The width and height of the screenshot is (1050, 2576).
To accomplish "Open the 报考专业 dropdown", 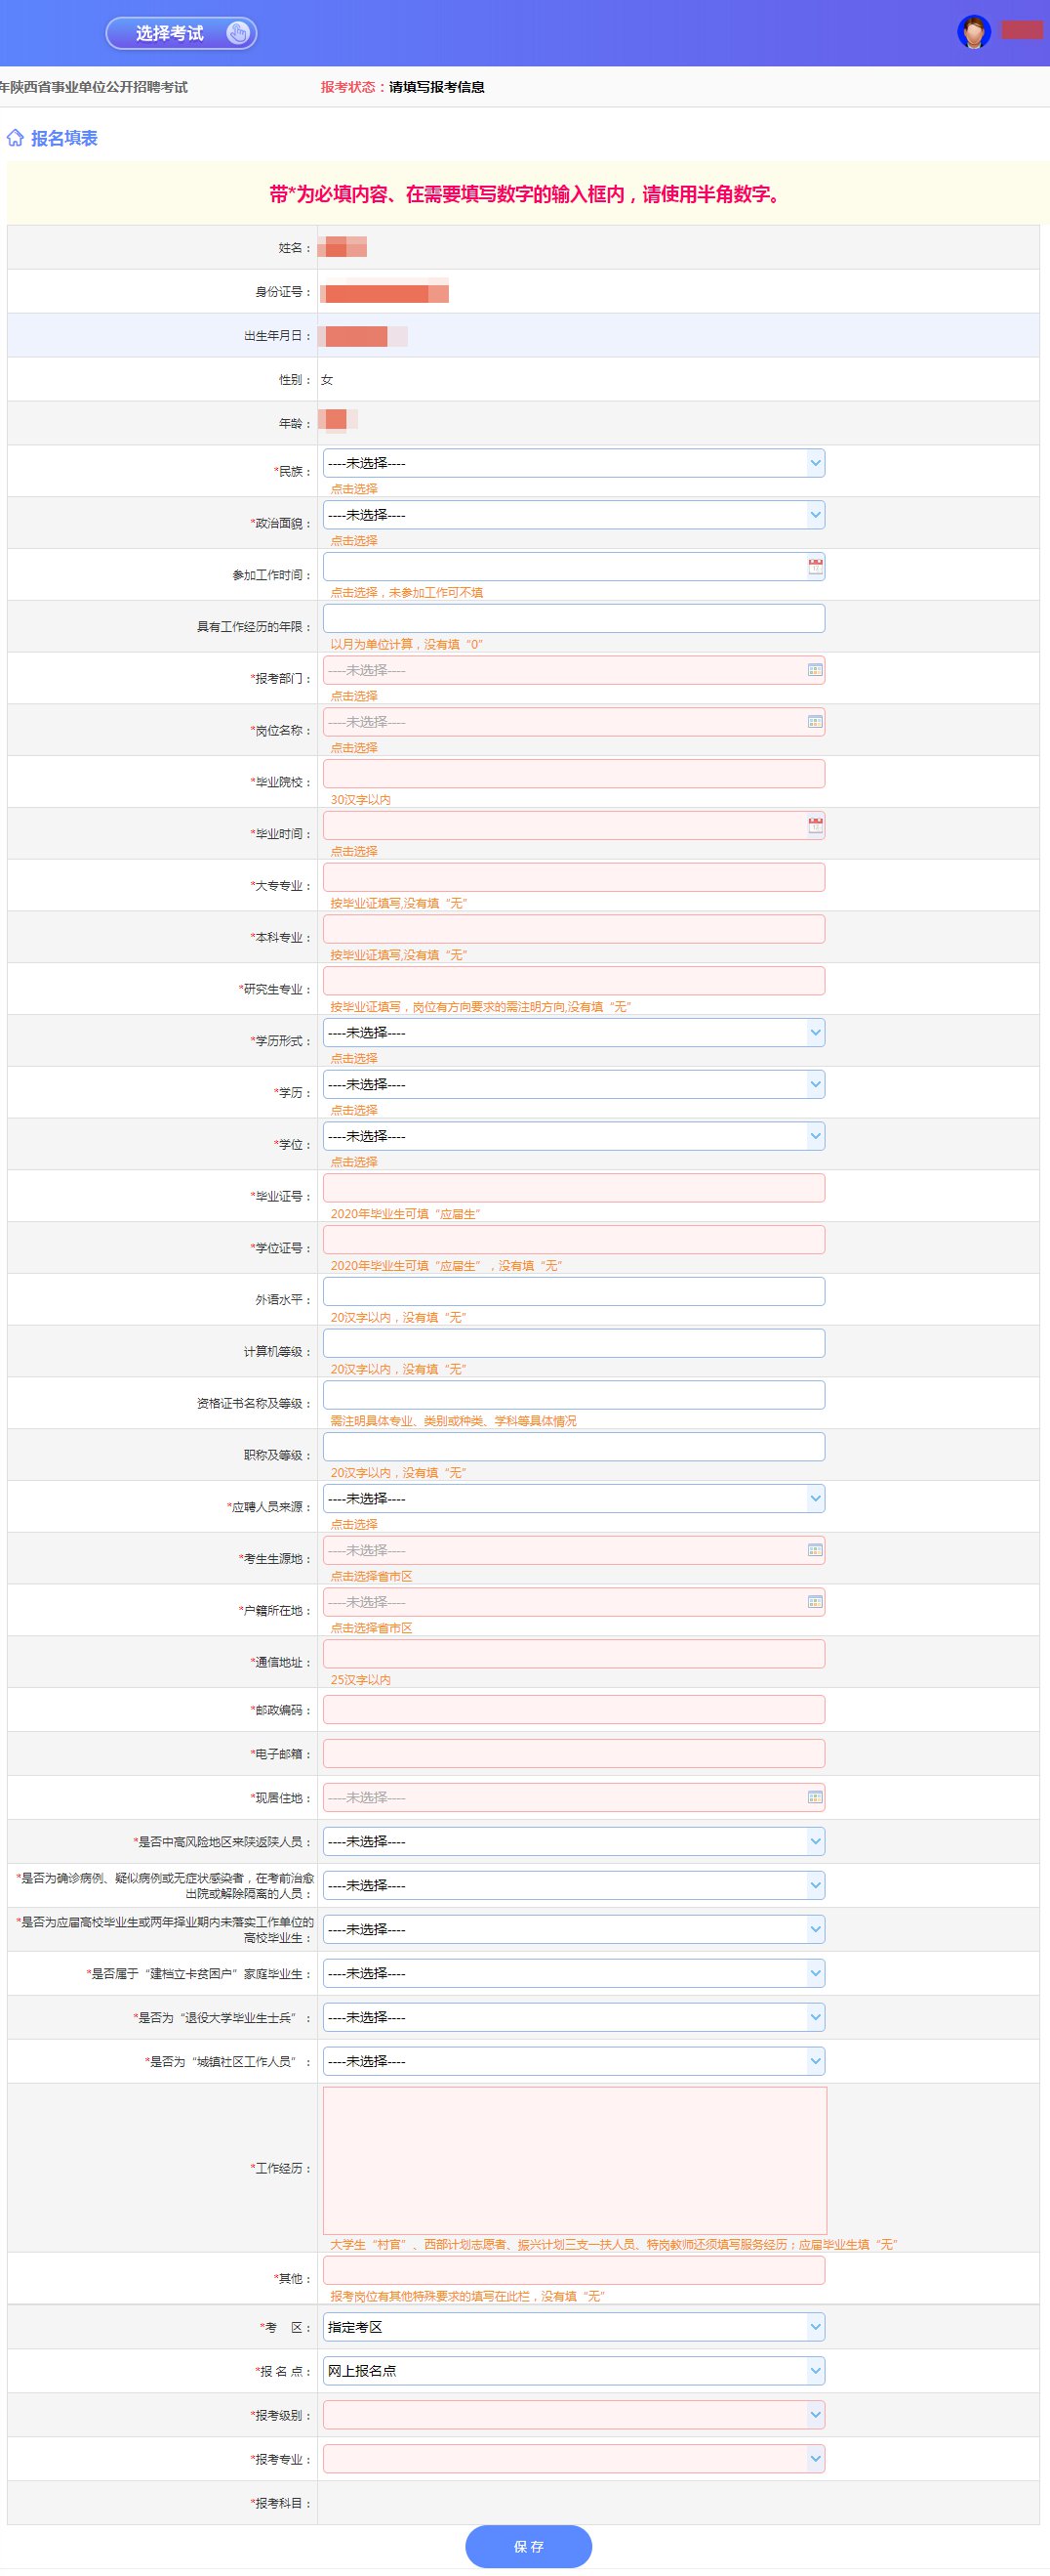I will pyautogui.click(x=574, y=2459).
